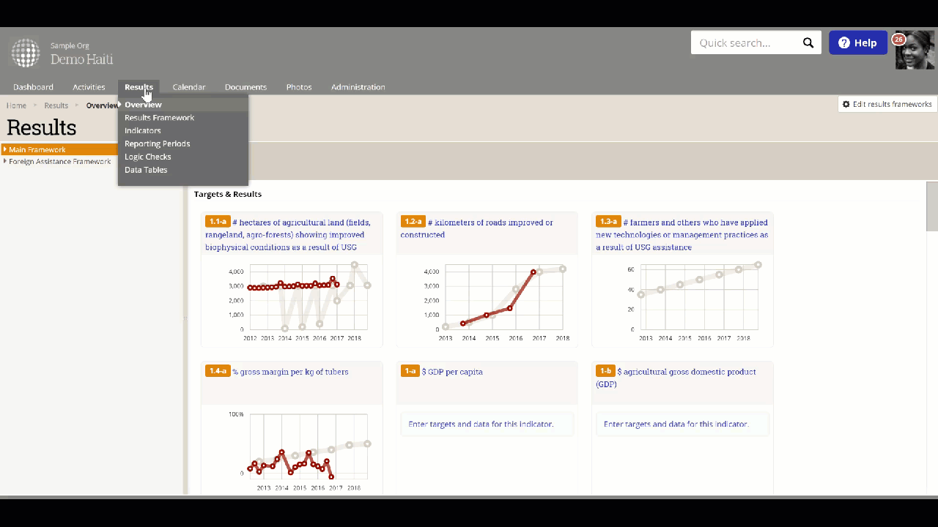Click the 1.4-a indicator badge
Viewport: 938px width, 527px height.
(x=218, y=371)
